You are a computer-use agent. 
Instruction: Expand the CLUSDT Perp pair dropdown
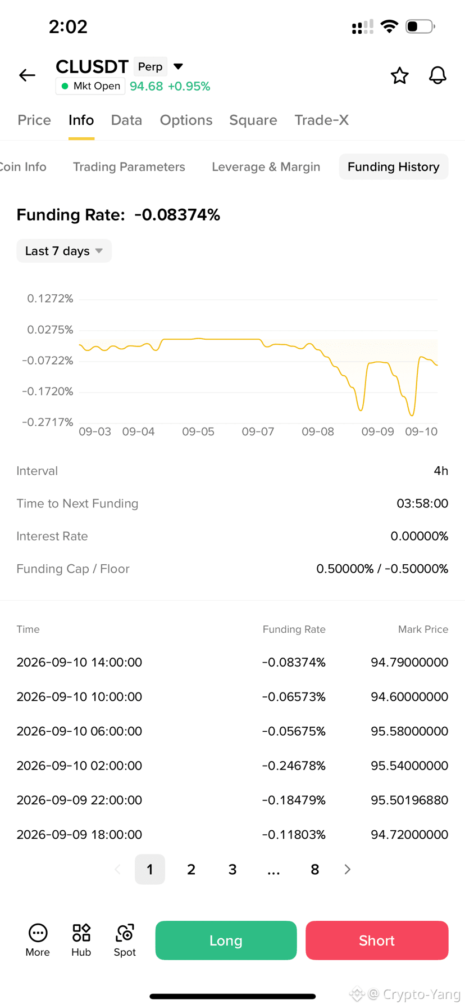tap(178, 66)
